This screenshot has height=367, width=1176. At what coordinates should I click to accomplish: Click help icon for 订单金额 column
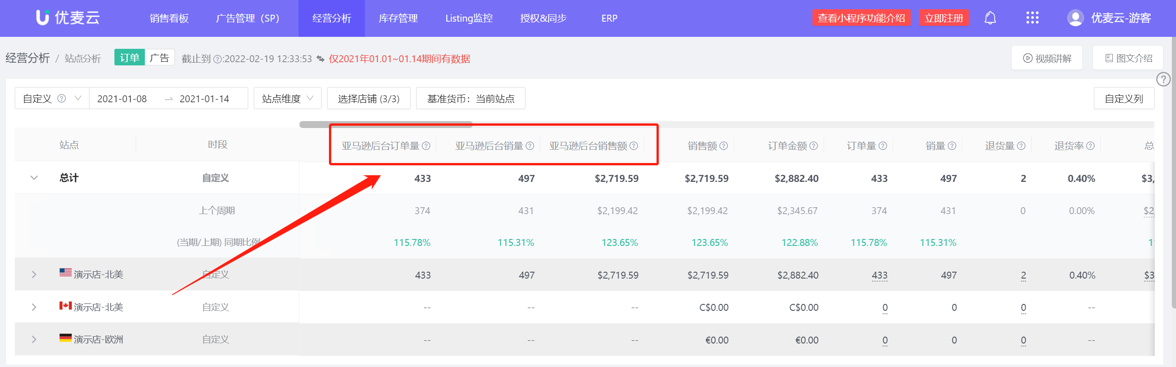[813, 146]
